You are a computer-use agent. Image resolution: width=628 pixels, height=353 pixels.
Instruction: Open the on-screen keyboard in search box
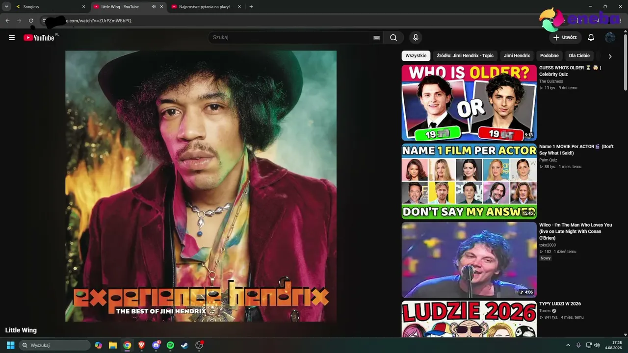tap(376, 38)
